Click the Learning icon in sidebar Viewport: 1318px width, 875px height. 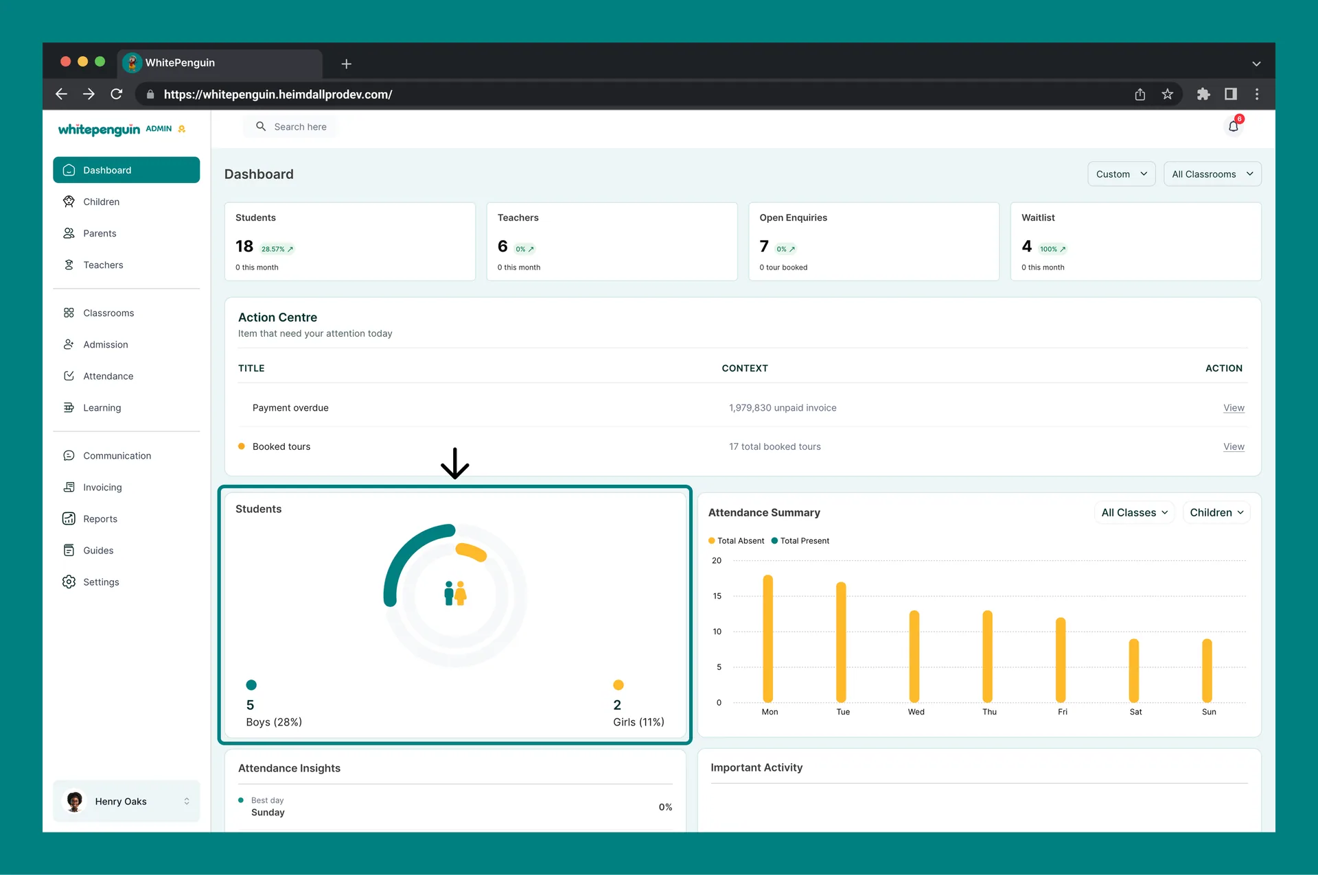tap(69, 407)
